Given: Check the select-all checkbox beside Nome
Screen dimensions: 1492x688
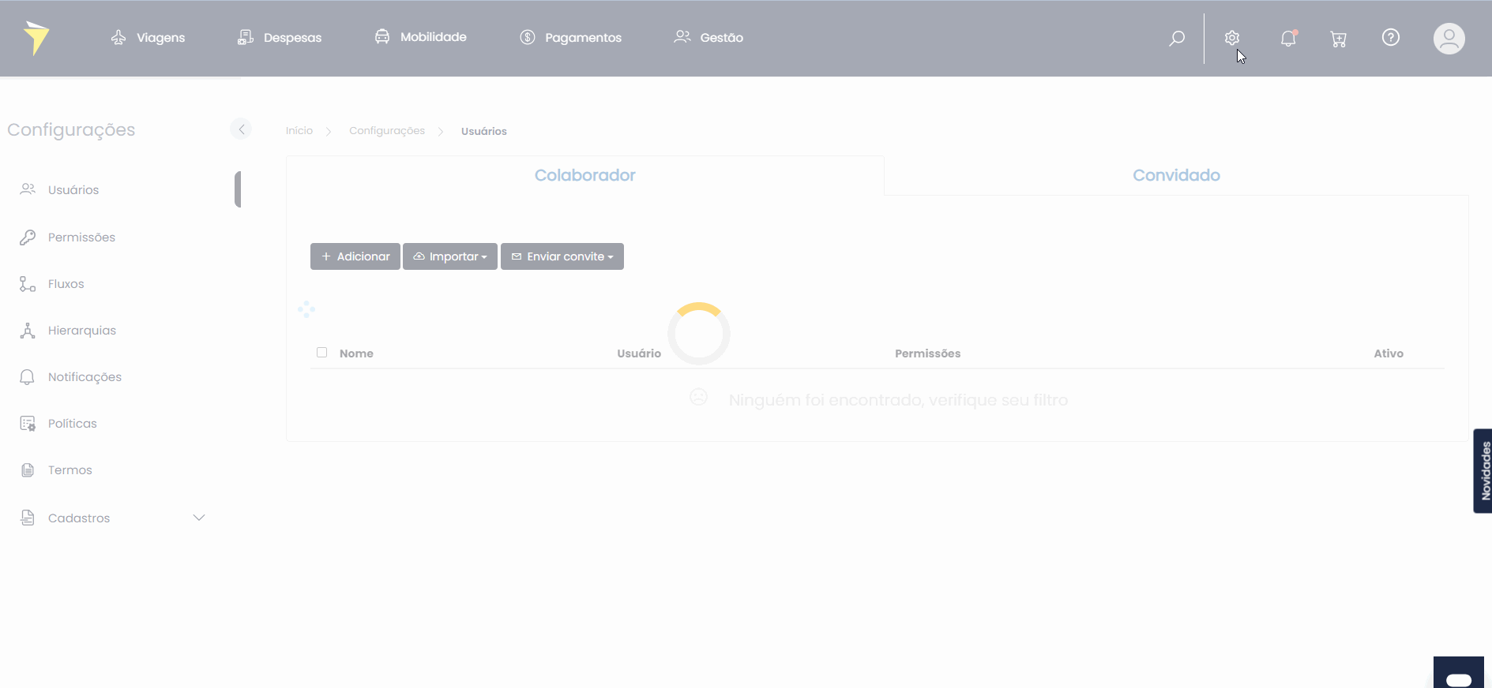Looking at the screenshot, I should [x=321, y=353].
